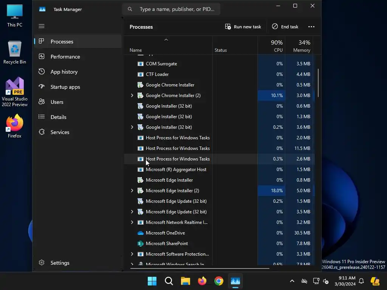Click the COM Surrogate process icon
387x290 pixels.
[141, 64]
